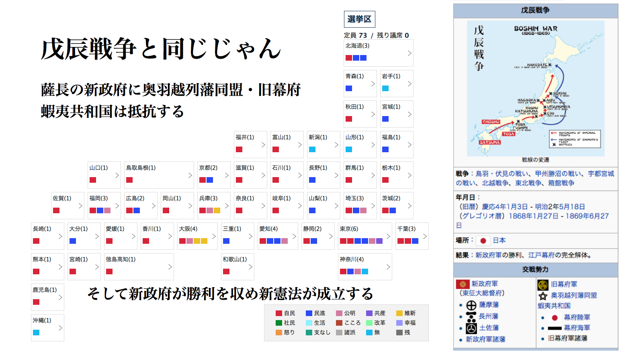Expand the 北海道(3) district chevron
Image resolution: width=643 pixels, height=351 pixels.
pos(409,53)
